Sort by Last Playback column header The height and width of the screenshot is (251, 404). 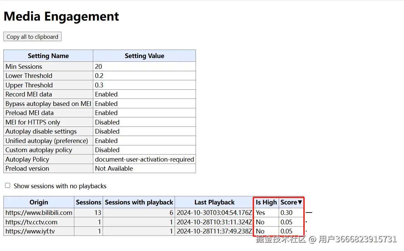(214, 202)
